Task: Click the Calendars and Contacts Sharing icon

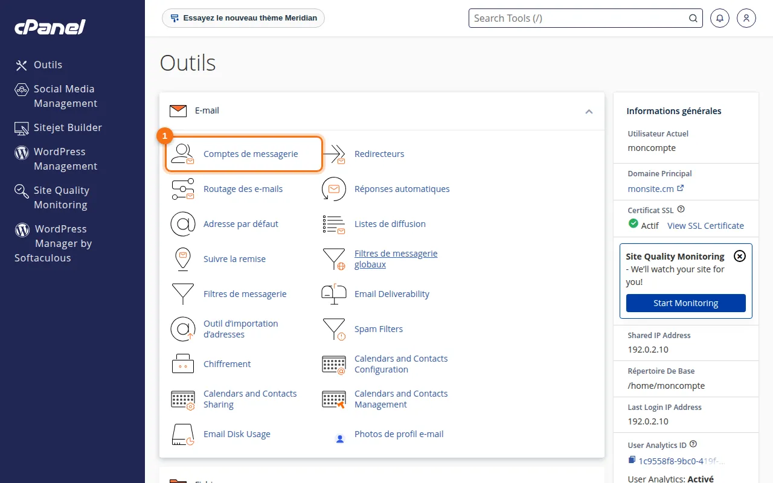Action: (182, 399)
